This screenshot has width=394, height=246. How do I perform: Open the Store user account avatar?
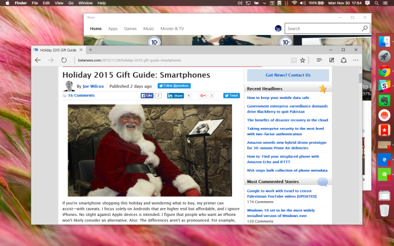point(278,28)
